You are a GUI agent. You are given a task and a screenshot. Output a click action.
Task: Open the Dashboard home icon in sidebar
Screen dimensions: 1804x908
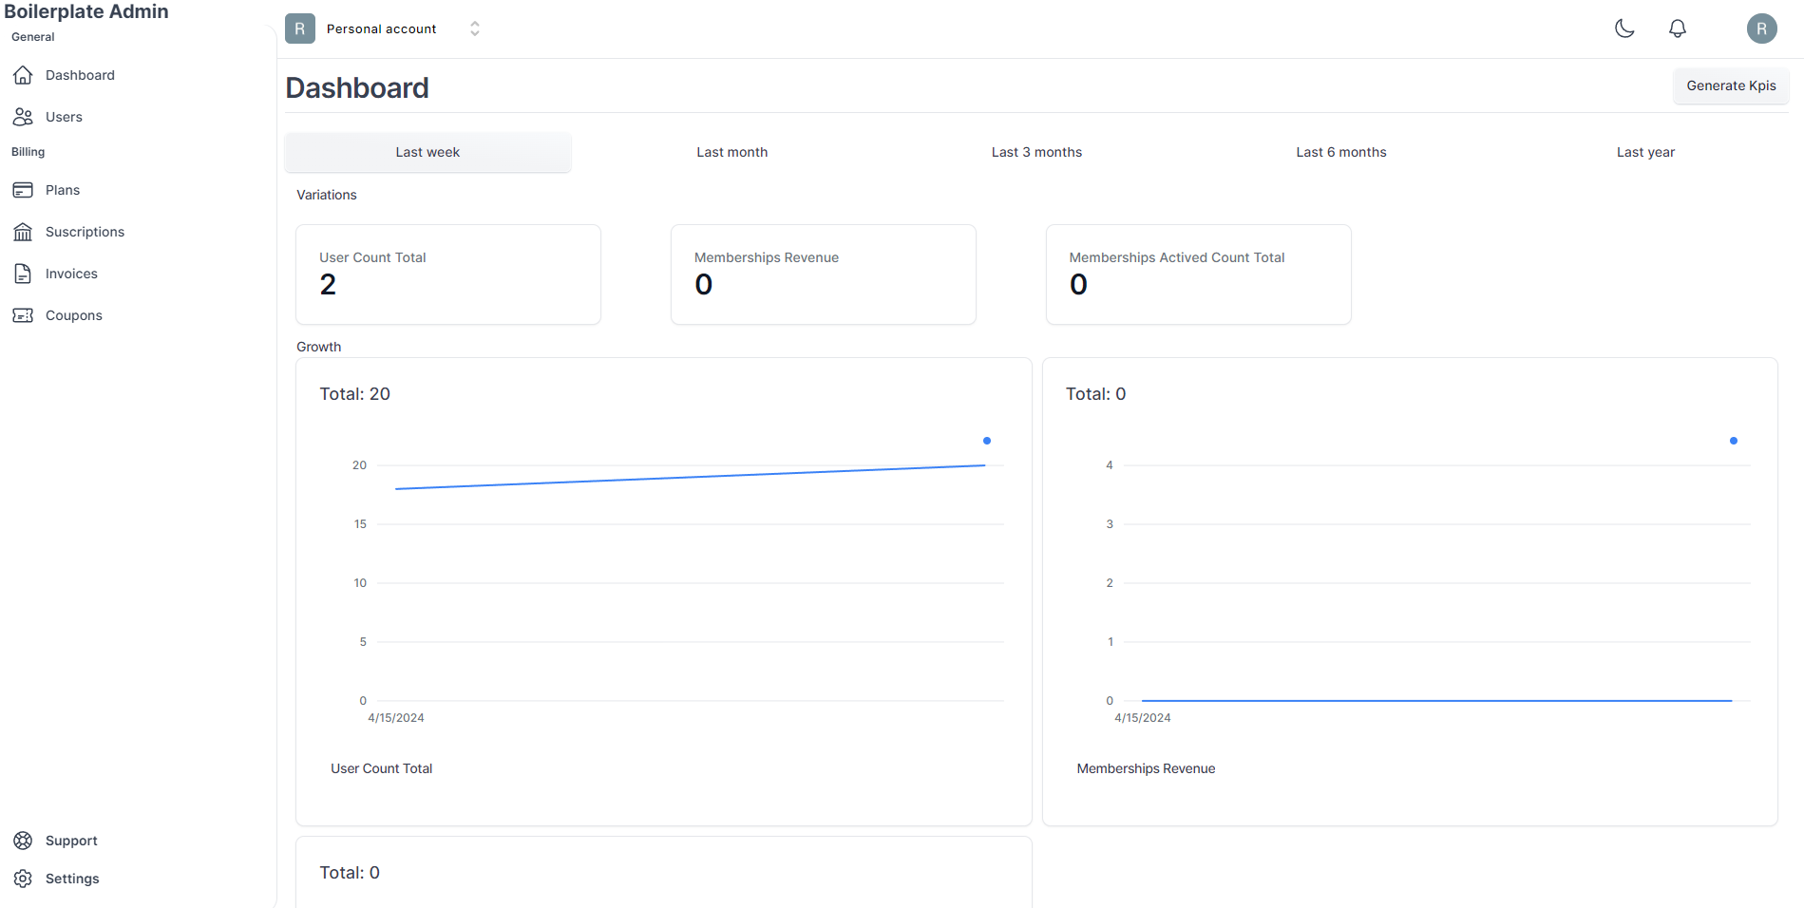(x=23, y=75)
